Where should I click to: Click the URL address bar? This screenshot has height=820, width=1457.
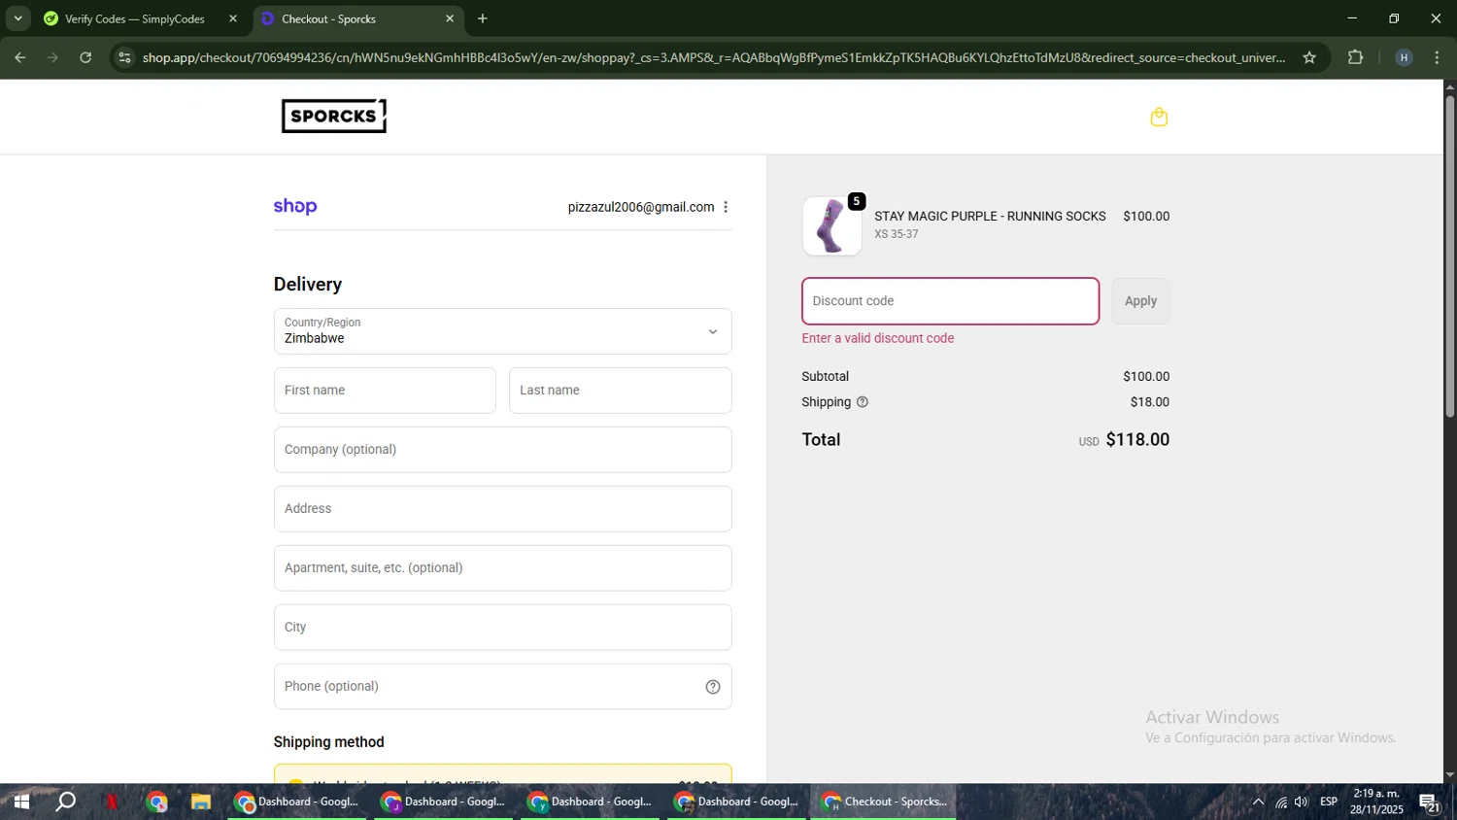click(x=714, y=57)
